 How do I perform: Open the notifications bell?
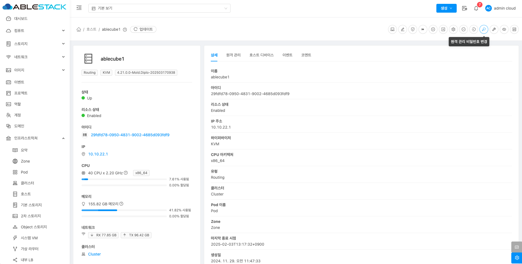click(476, 8)
